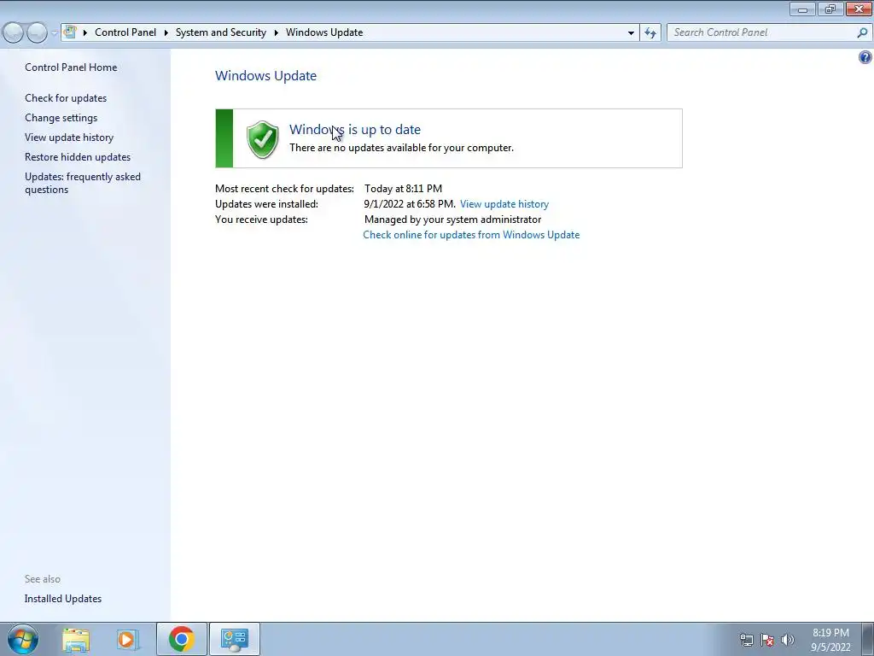Open Windows Explorer from taskbar

pyautogui.click(x=76, y=639)
